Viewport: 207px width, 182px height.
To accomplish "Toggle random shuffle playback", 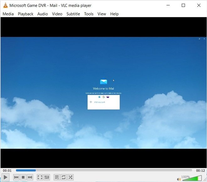I will click(71, 177).
